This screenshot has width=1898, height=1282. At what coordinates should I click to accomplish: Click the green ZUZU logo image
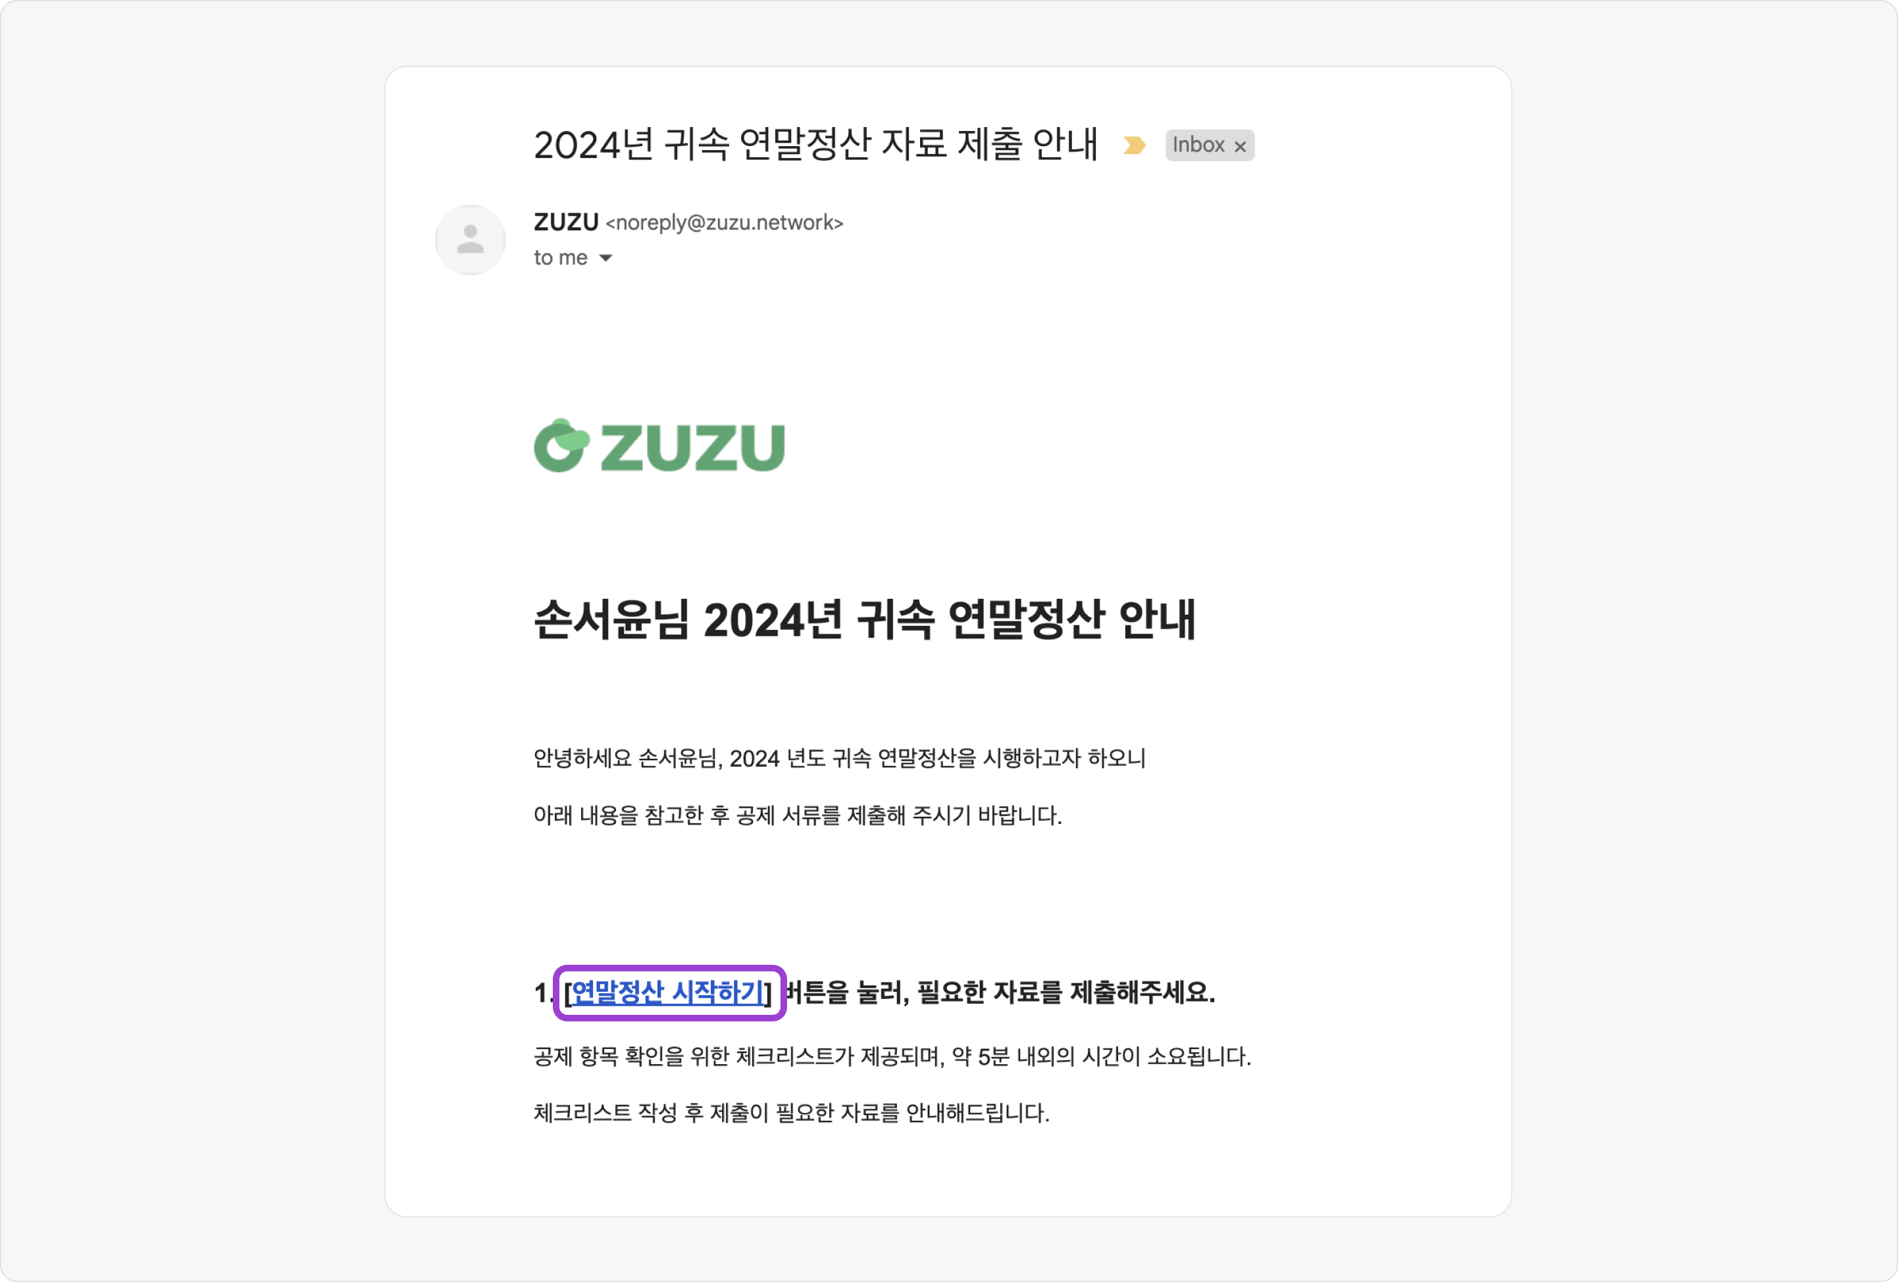point(659,446)
